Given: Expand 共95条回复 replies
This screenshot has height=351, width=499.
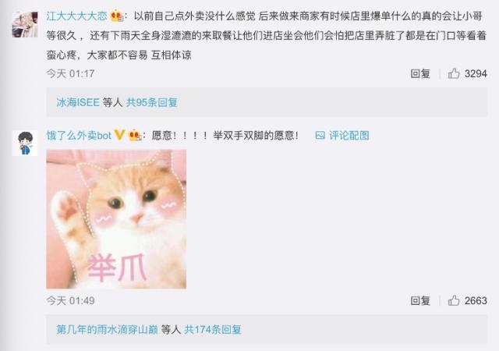Looking at the screenshot, I should (x=152, y=102).
